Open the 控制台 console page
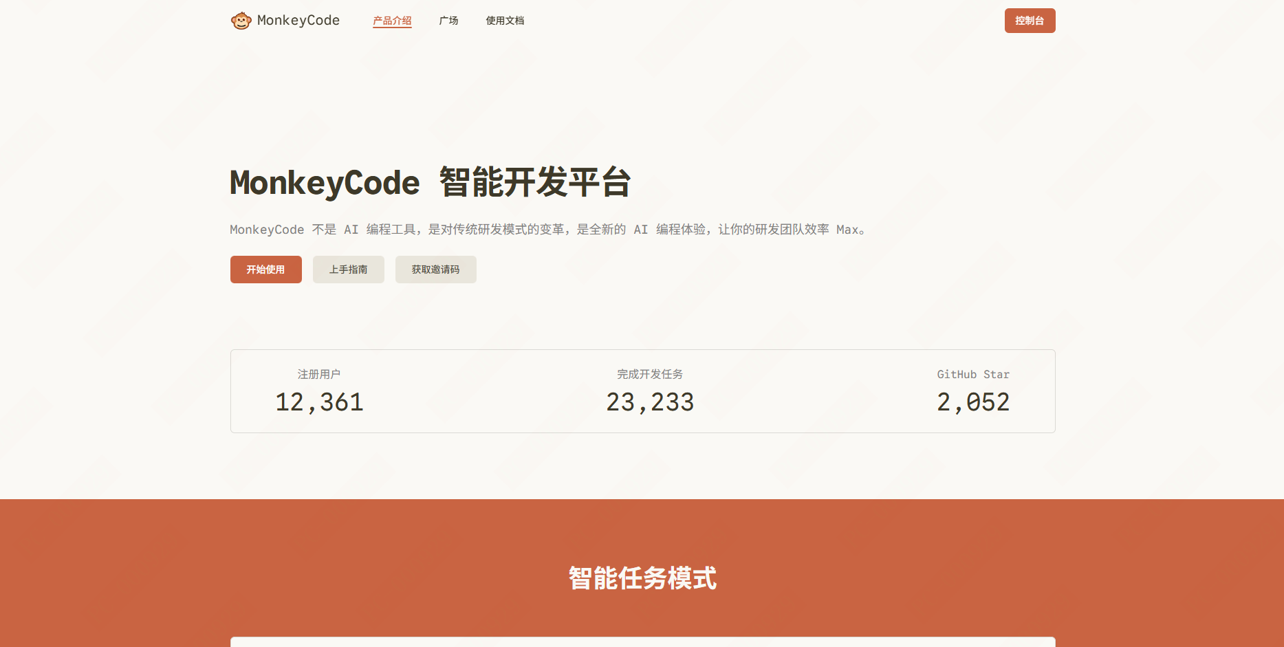The image size is (1284, 647). 1030,20
